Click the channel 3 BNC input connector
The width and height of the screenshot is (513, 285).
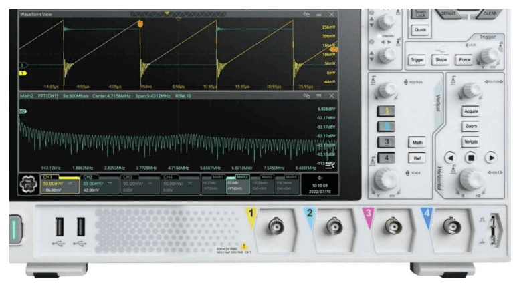(x=393, y=226)
